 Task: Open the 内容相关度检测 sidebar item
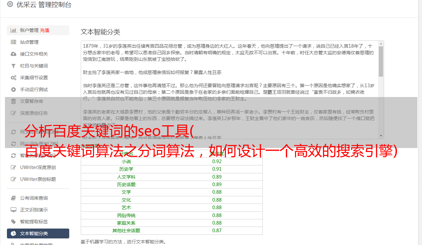(38, 244)
